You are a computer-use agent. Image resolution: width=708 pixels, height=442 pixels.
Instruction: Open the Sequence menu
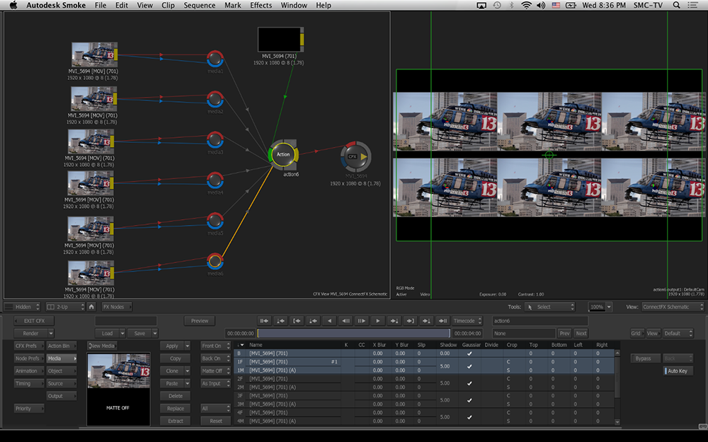pyautogui.click(x=199, y=6)
